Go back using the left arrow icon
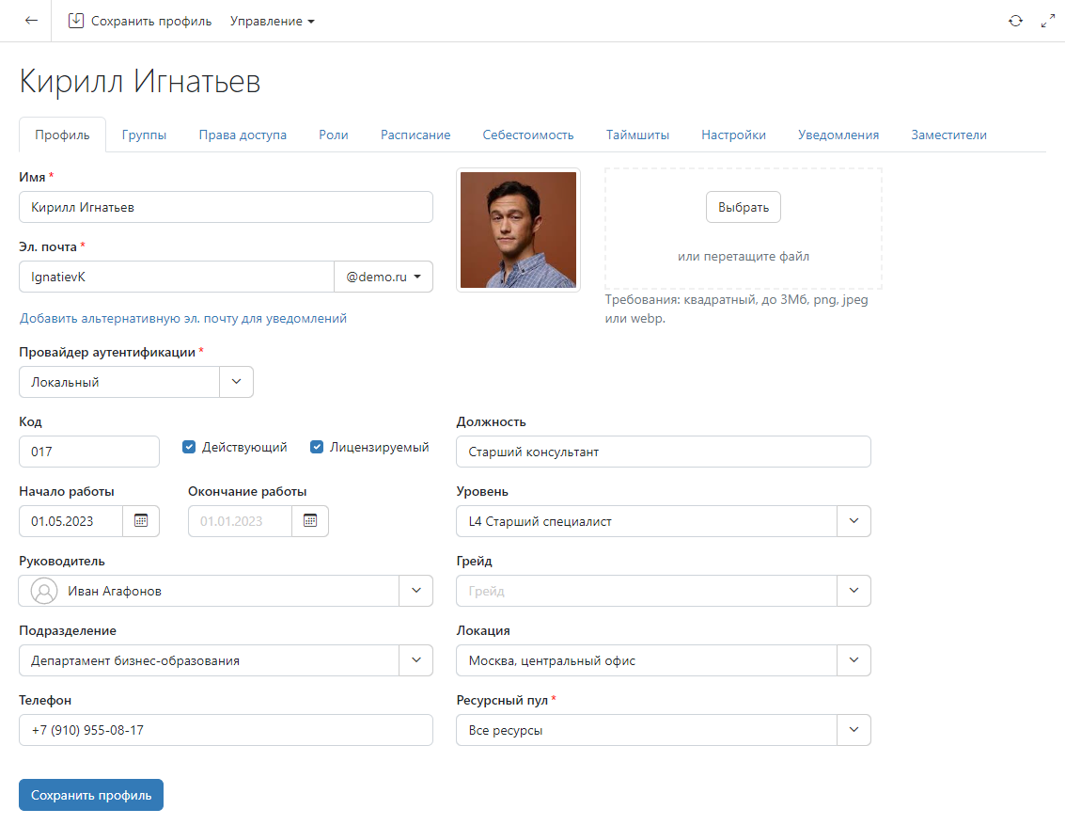1065x825 pixels. pyautogui.click(x=31, y=21)
